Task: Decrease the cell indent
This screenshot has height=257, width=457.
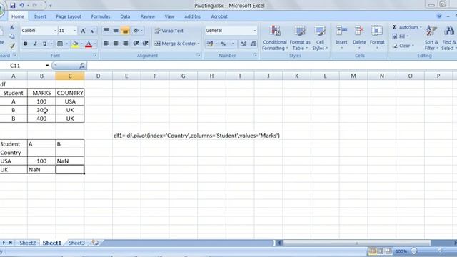Action: click(x=136, y=44)
